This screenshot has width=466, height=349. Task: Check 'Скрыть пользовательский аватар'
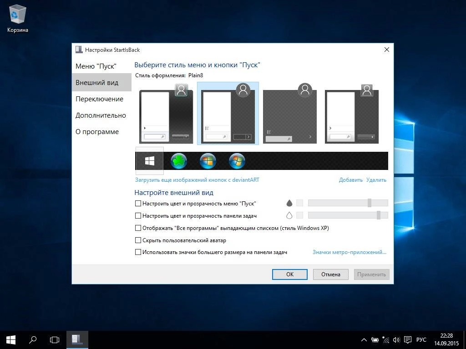(138, 240)
